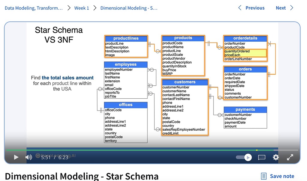Image resolution: width=307 pixels, height=181 pixels.
Task: Click the chevron arrow beside Previous
Action: tap(239, 8)
